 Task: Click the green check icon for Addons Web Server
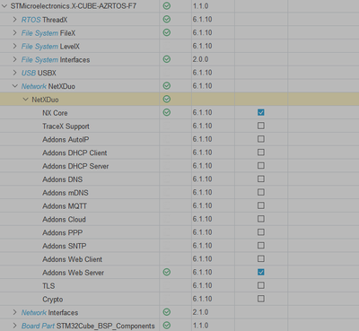[167, 272]
